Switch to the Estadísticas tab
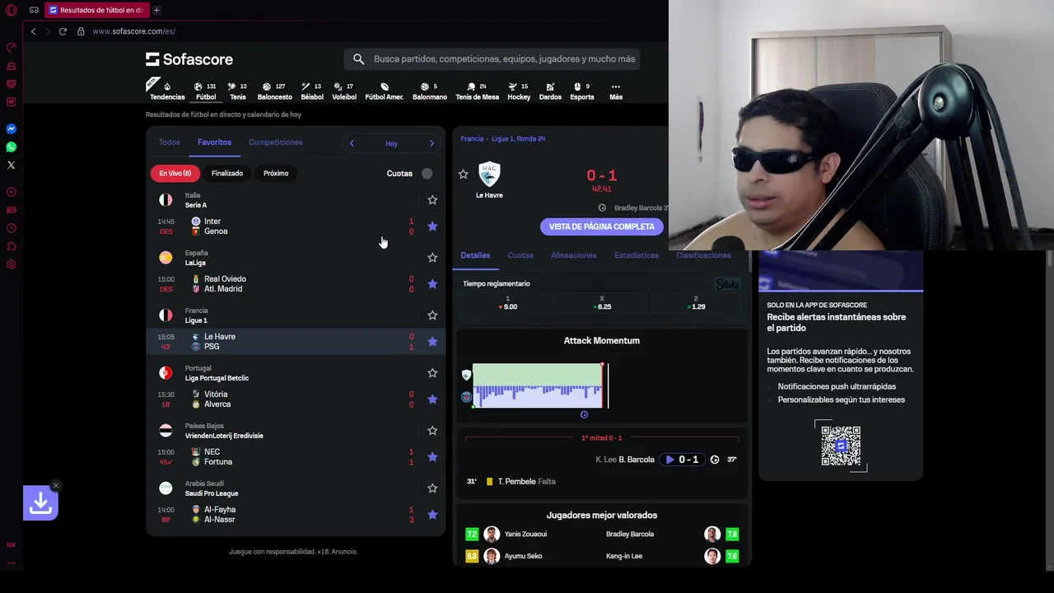Viewport: 1054px width, 593px height. click(x=637, y=255)
